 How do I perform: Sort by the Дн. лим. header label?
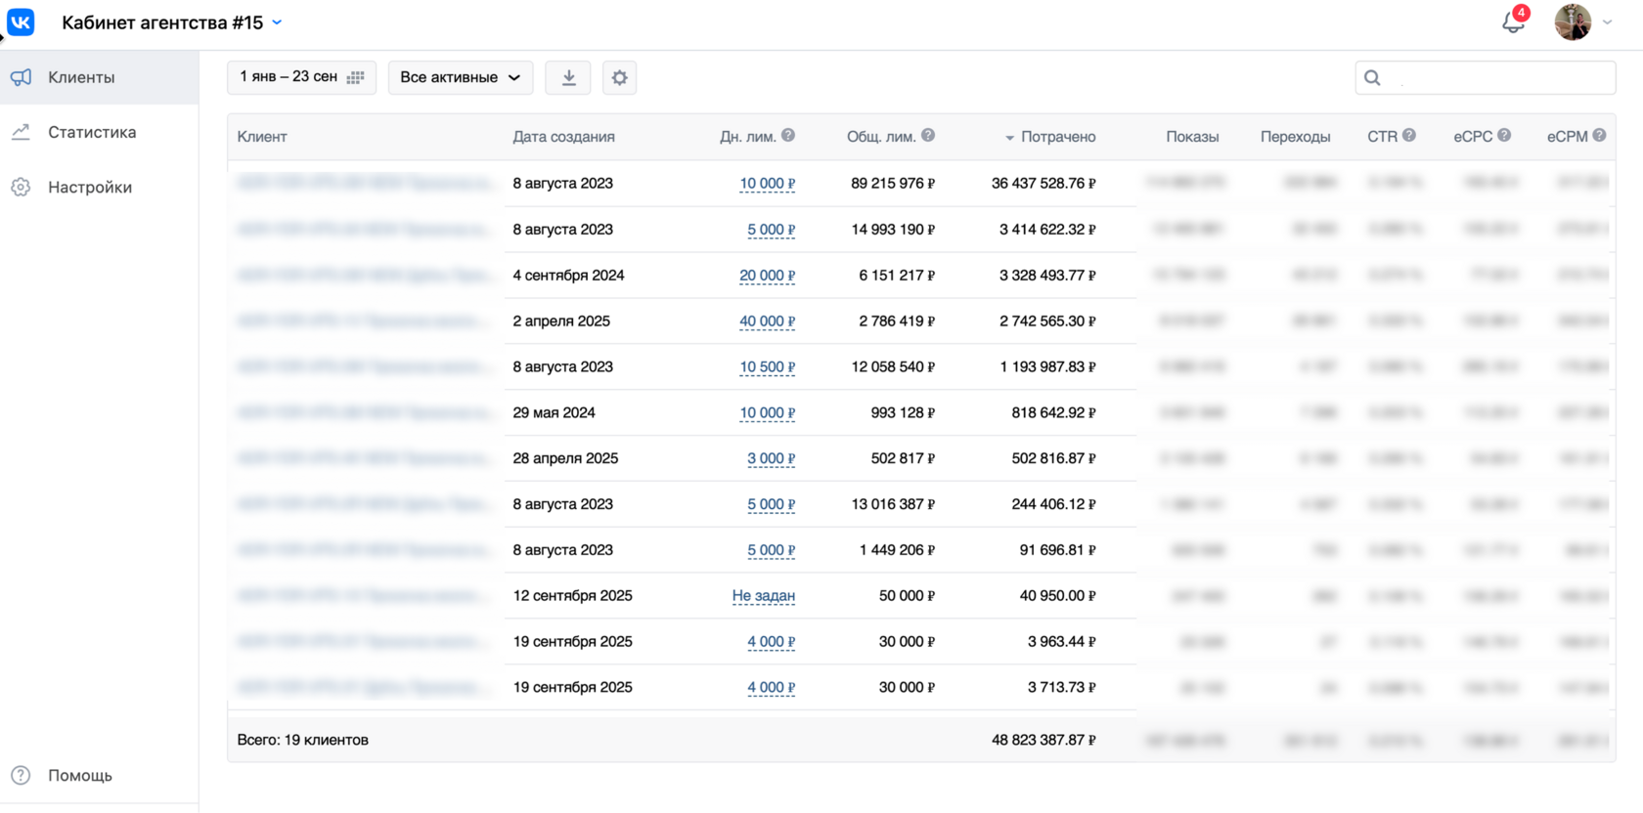pos(748,137)
